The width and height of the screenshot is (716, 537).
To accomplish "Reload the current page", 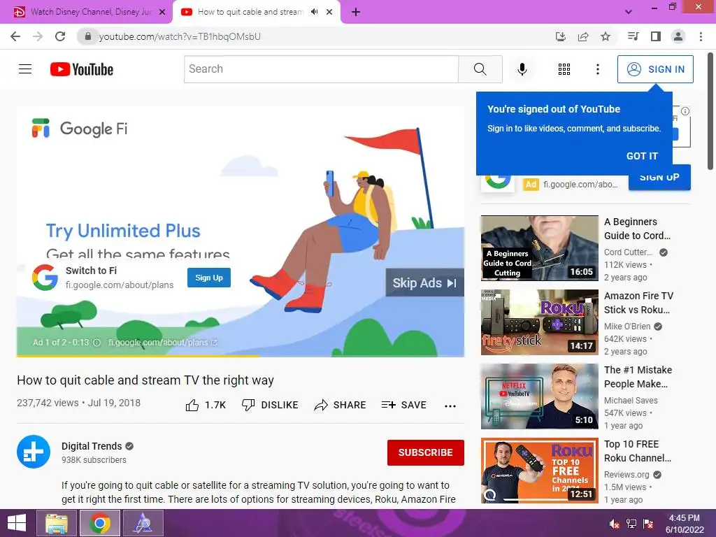I will (60, 36).
